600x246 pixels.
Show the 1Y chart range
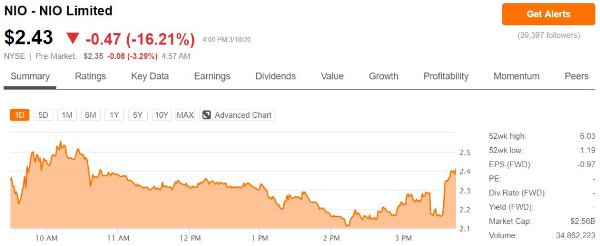[114, 115]
